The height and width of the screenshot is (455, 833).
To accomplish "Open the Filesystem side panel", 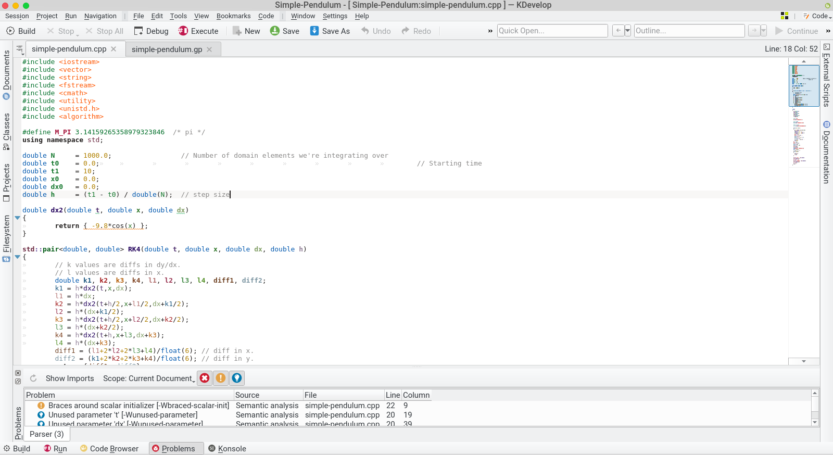I will click(6, 238).
